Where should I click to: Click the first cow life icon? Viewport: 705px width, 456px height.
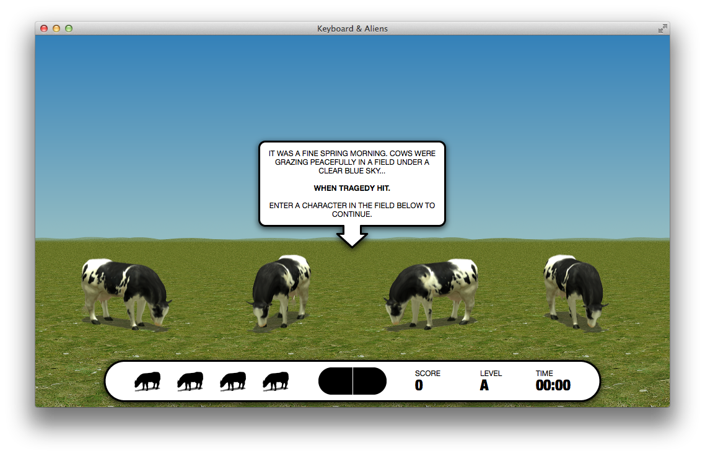tap(147, 381)
